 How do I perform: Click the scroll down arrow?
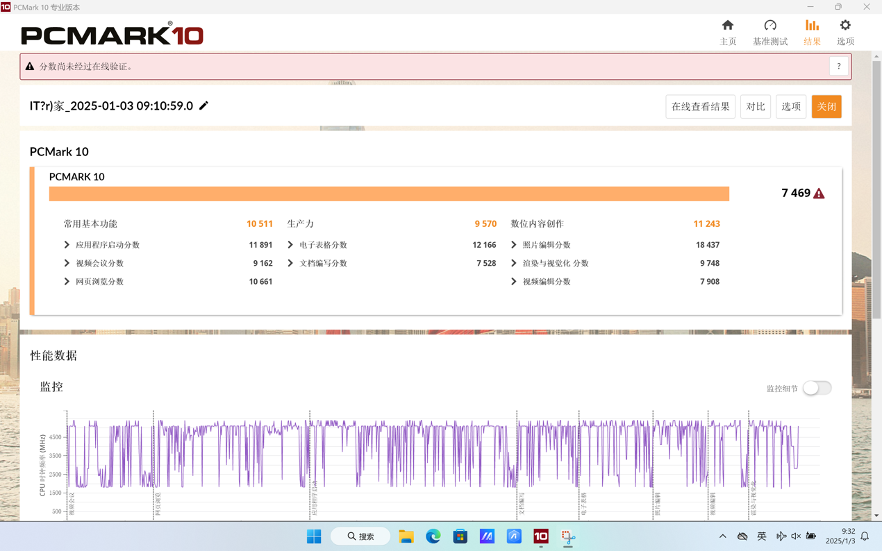(x=876, y=516)
